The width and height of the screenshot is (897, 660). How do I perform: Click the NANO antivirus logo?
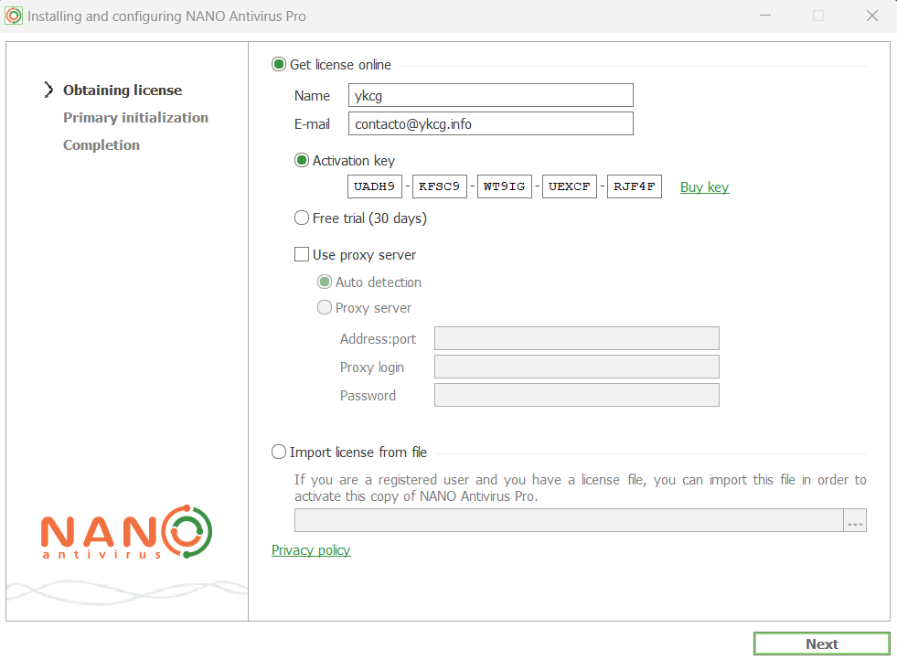[x=126, y=532]
